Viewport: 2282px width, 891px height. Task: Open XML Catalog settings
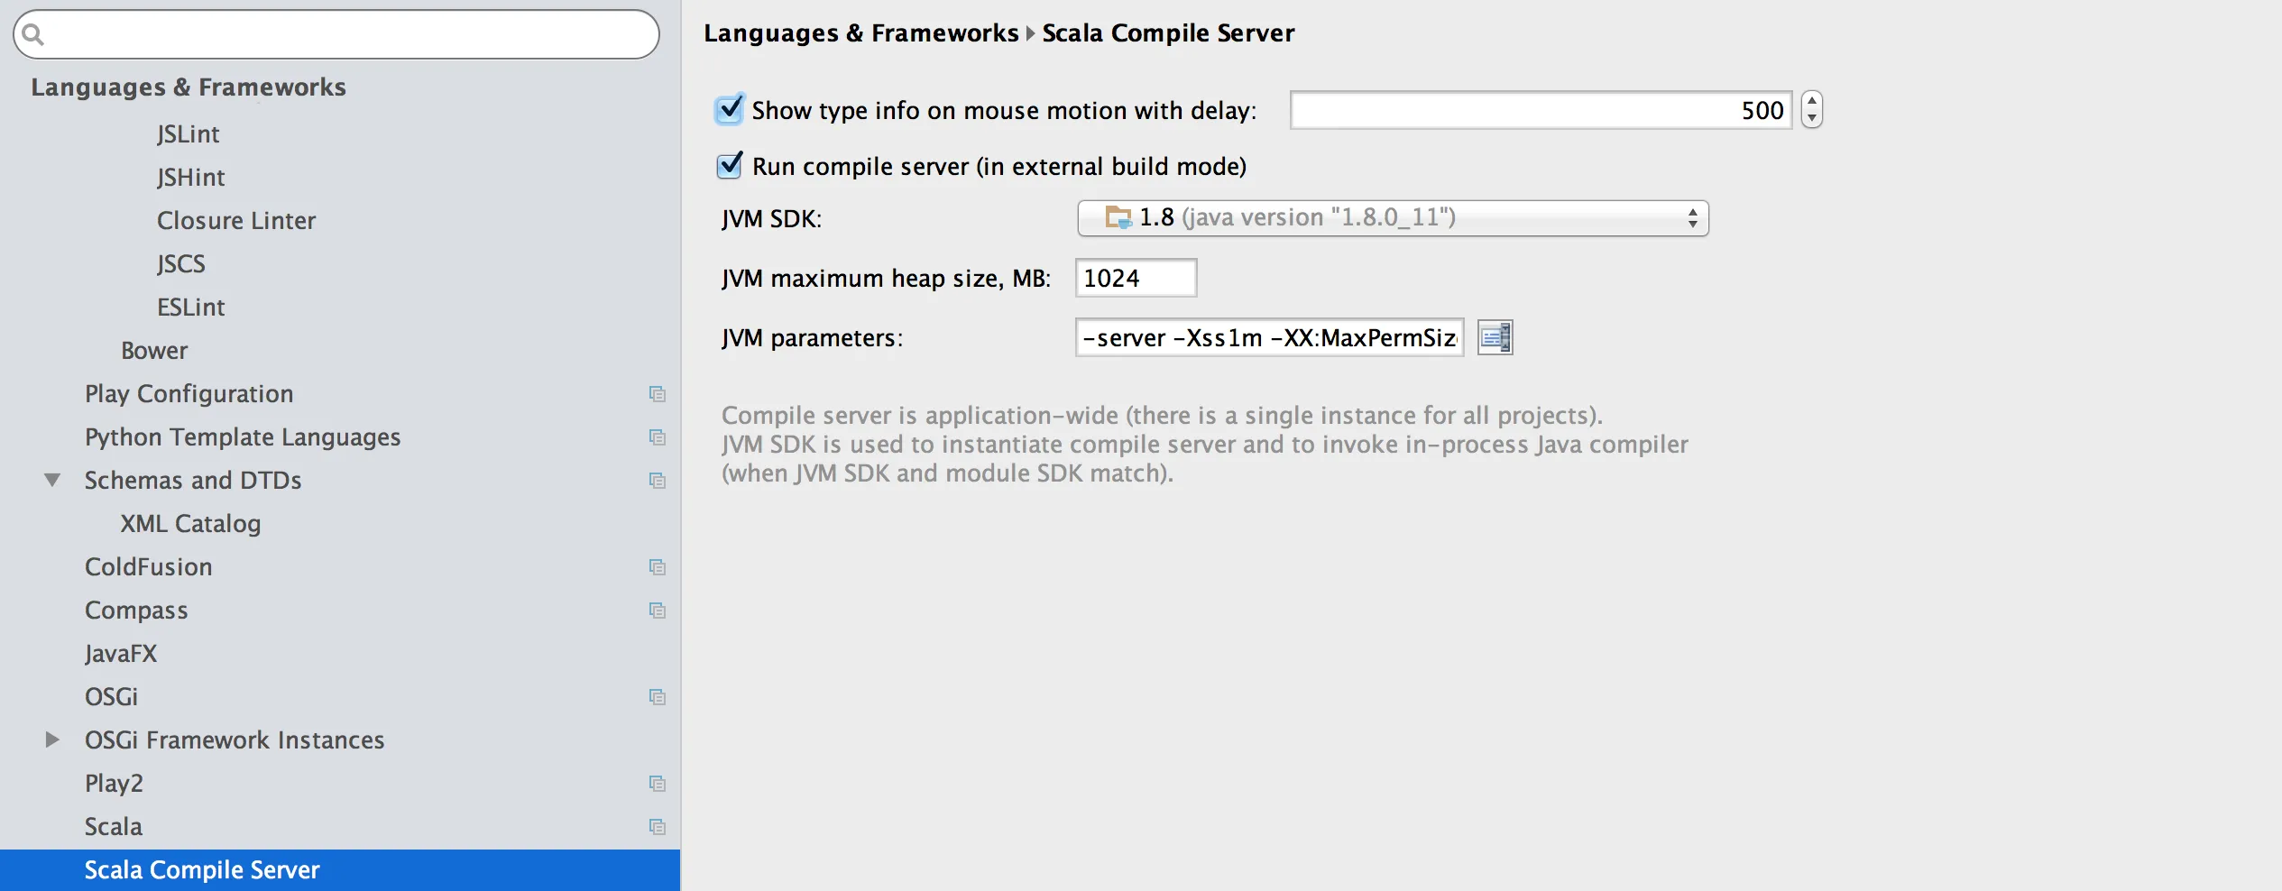click(x=190, y=524)
